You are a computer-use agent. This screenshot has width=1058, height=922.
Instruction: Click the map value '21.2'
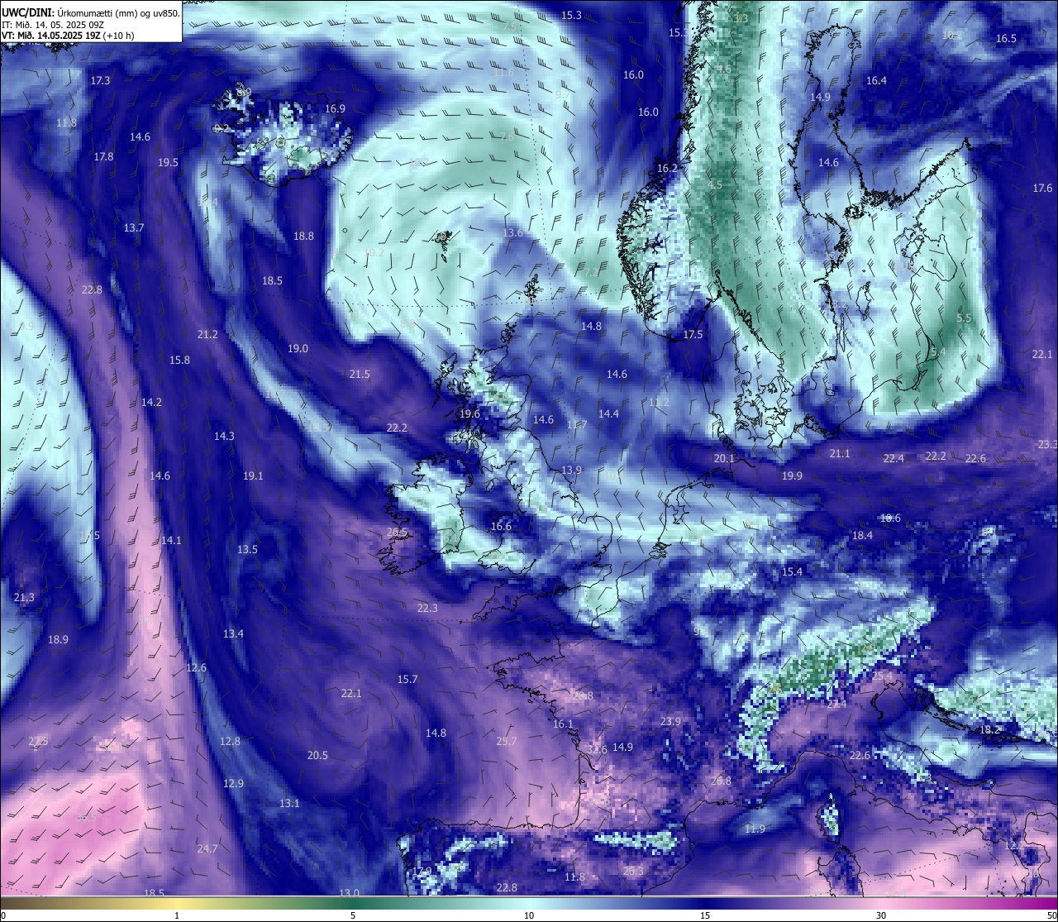(207, 334)
